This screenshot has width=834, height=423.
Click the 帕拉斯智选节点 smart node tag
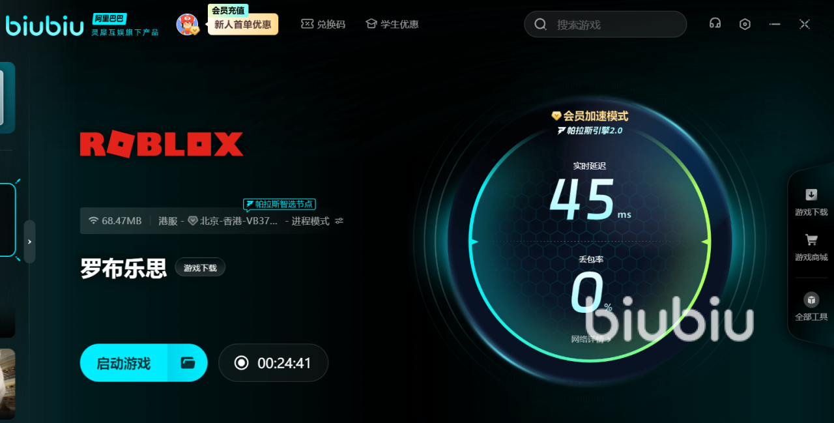pos(279,203)
